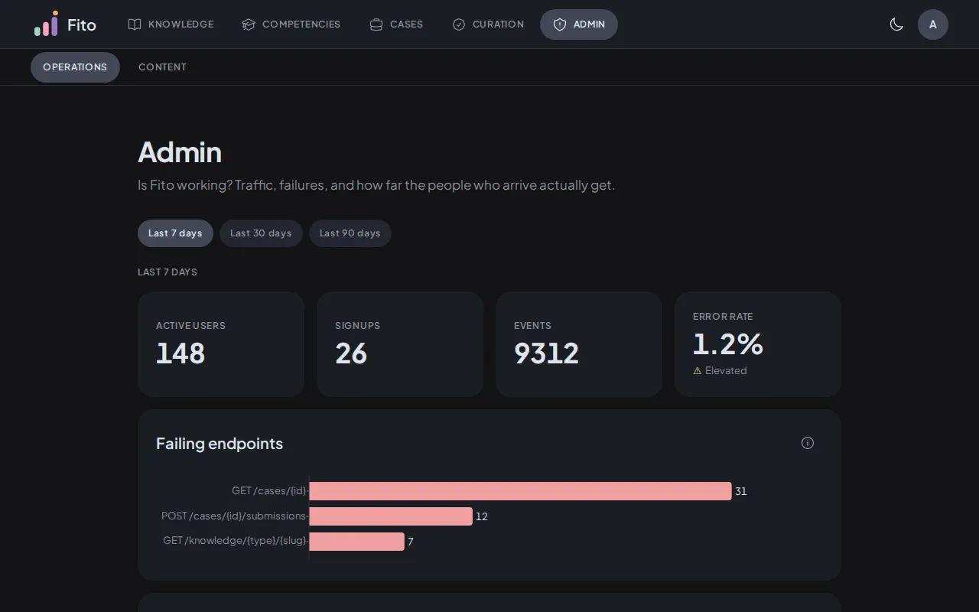Click the Admin page heading

point(180,152)
